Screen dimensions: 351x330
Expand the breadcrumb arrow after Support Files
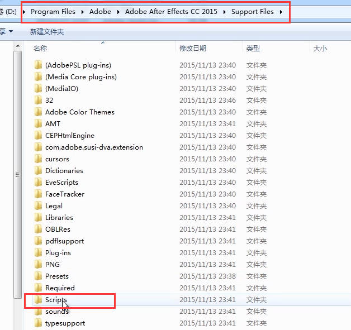point(281,12)
